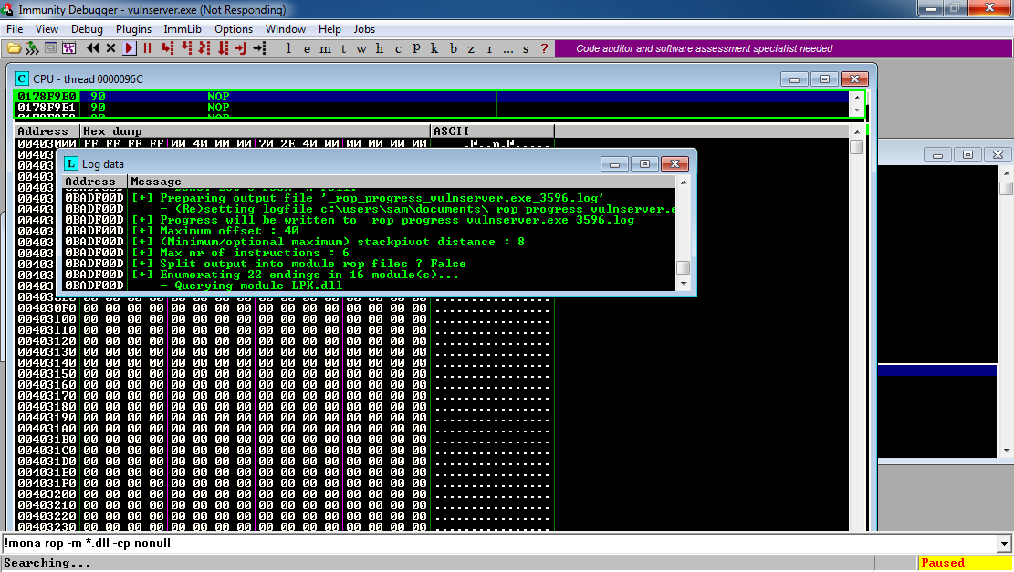Open Executable modules with the e button
This screenshot has height=572, width=1014.
point(307,48)
